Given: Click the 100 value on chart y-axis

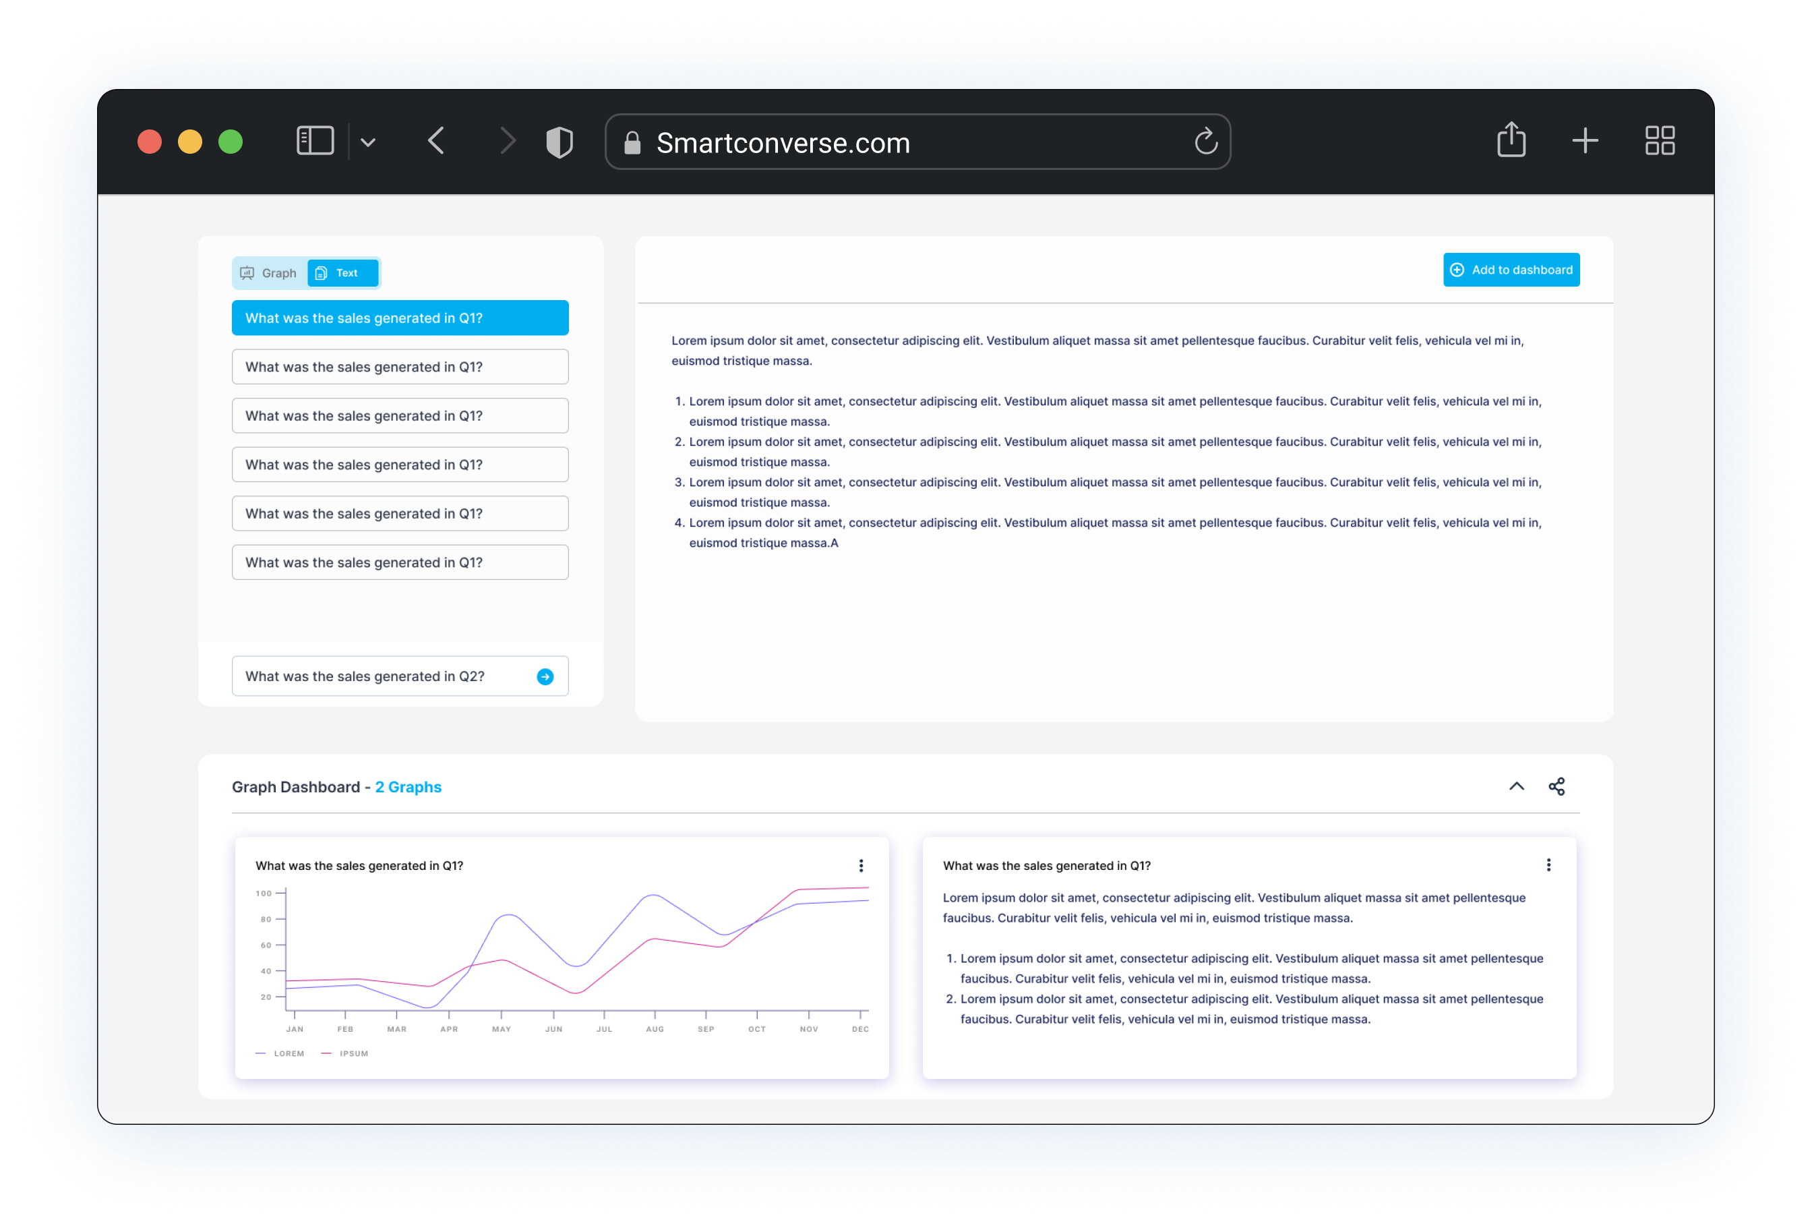Looking at the screenshot, I should [264, 893].
